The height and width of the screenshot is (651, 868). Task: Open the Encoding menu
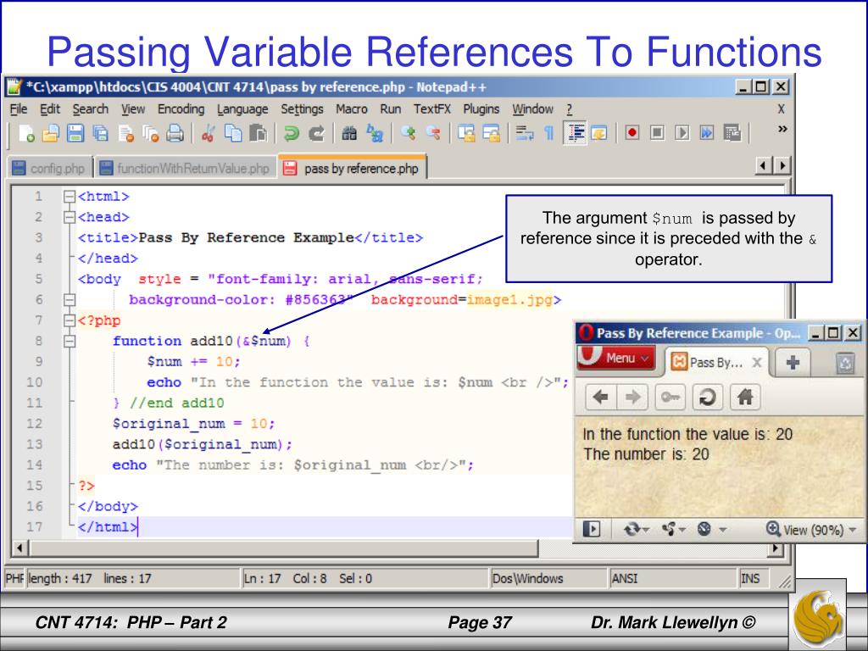click(x=181, y=109)
